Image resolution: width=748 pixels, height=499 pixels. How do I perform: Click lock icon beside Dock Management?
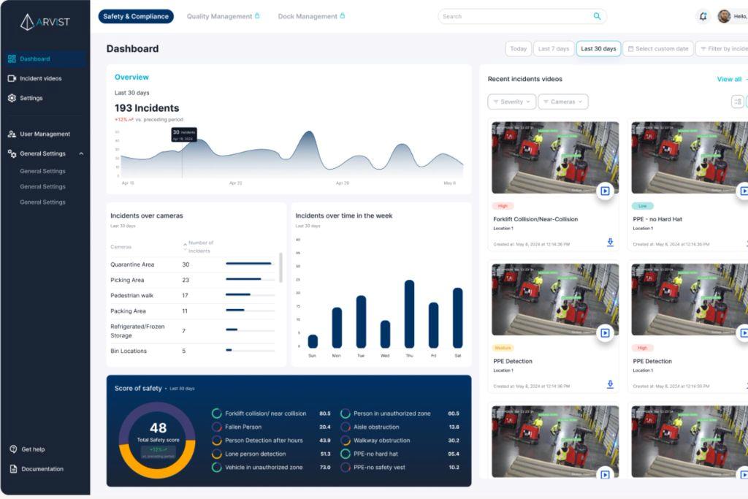coord(342,16)
